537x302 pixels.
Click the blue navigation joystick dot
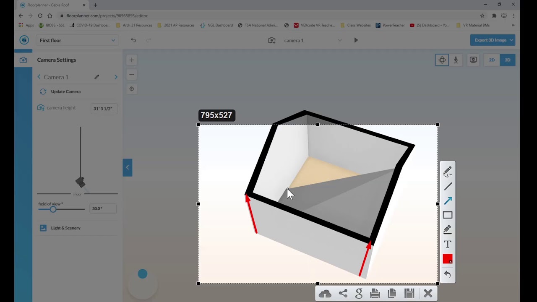143,274
